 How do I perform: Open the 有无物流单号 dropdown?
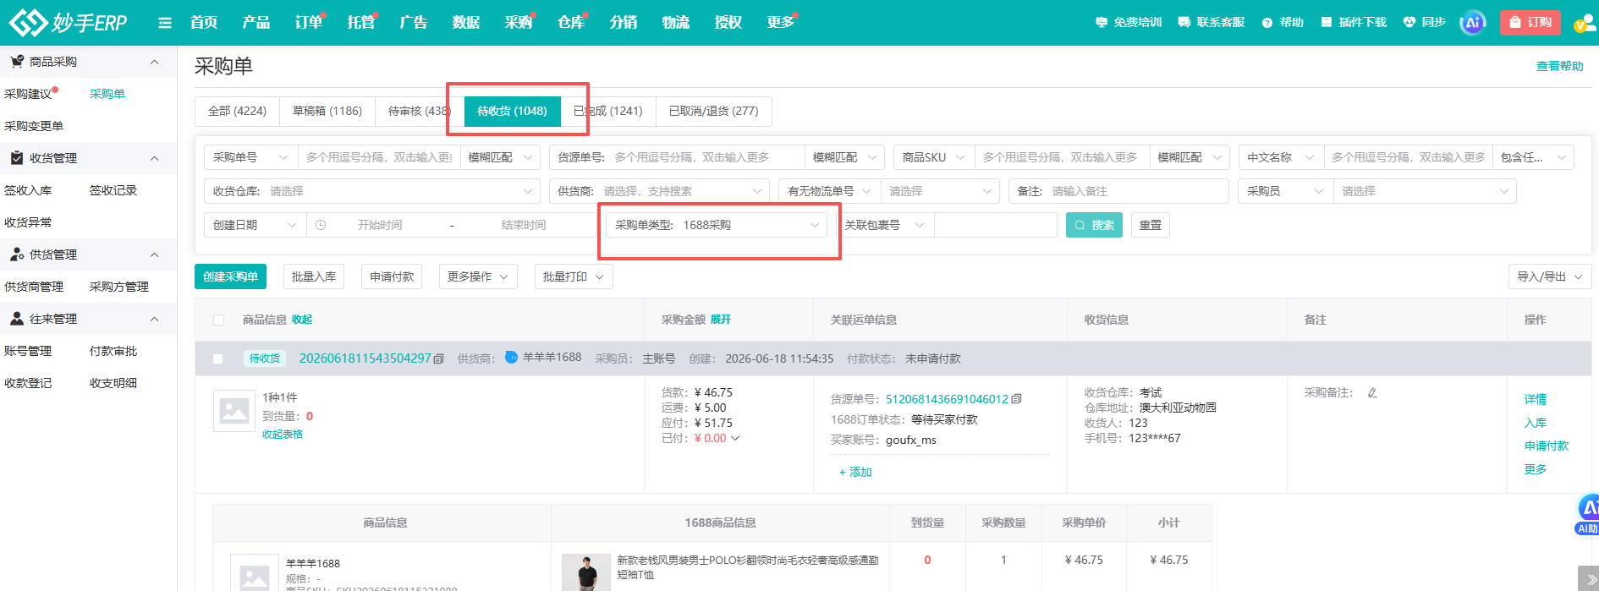(x=829, y=191)
